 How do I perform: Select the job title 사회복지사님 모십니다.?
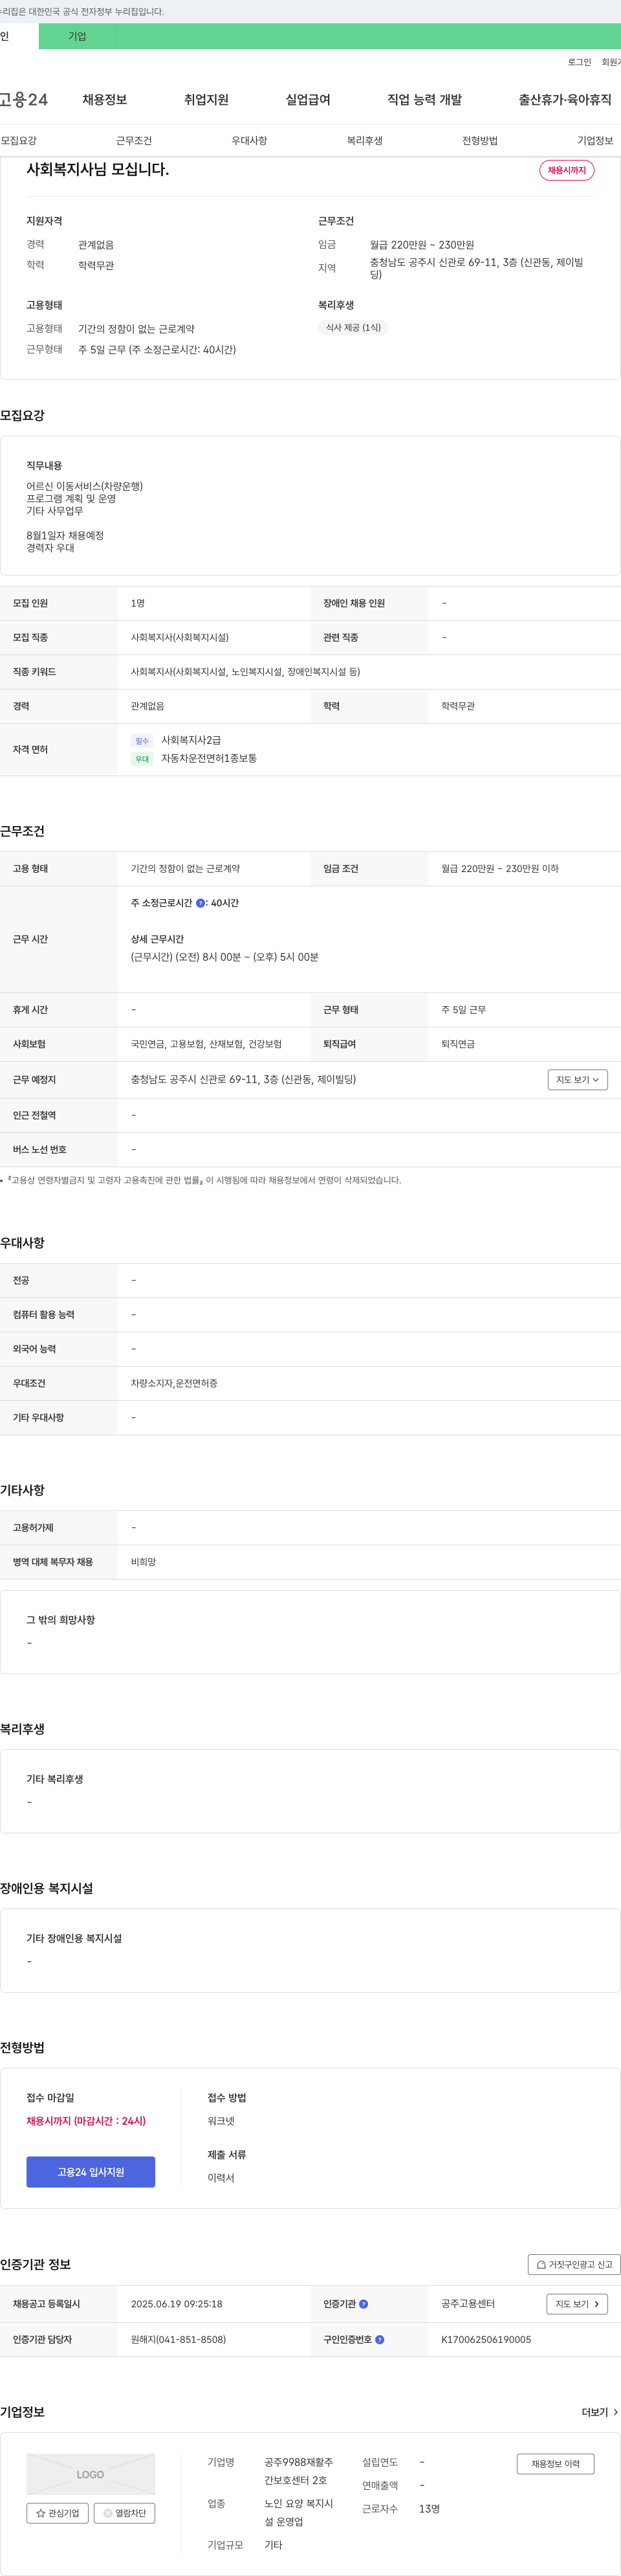(x=98, y=170)
